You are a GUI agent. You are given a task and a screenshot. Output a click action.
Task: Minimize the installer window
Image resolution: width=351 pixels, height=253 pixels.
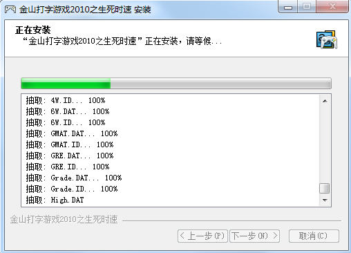coord(288,7)
